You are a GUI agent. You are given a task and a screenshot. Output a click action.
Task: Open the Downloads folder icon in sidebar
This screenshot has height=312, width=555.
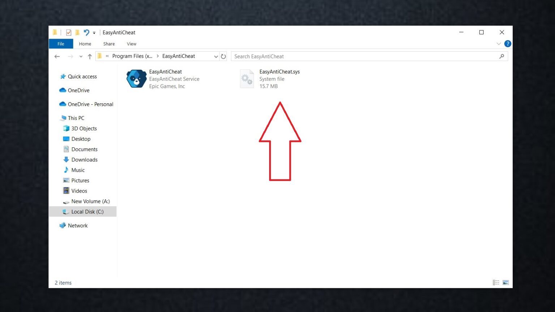click(66, 159)
